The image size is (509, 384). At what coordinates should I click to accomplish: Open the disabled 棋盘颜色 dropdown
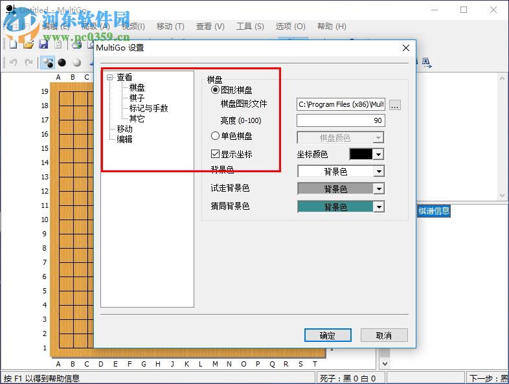tap(340, 138)
